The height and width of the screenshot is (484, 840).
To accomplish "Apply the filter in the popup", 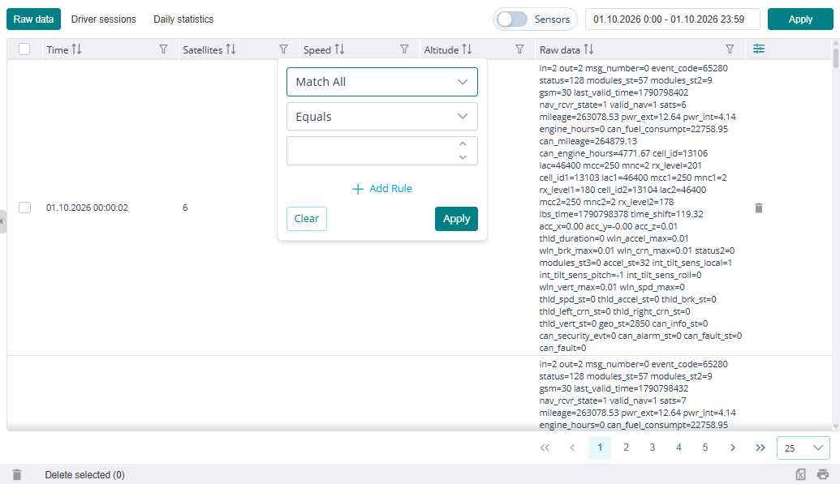I will (x=456, y=218).
